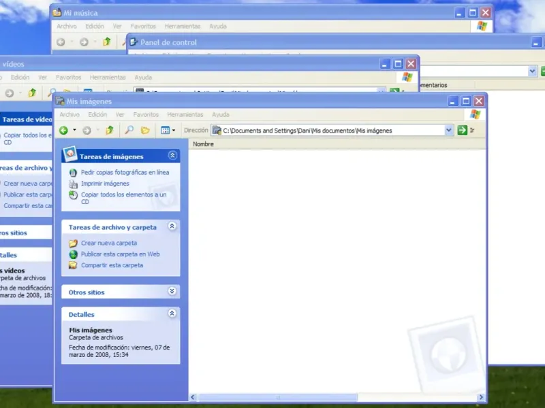Click Crear nueva carpeta in vídeos window
This screenshot has width=545, height=408.
pos(28,184)
